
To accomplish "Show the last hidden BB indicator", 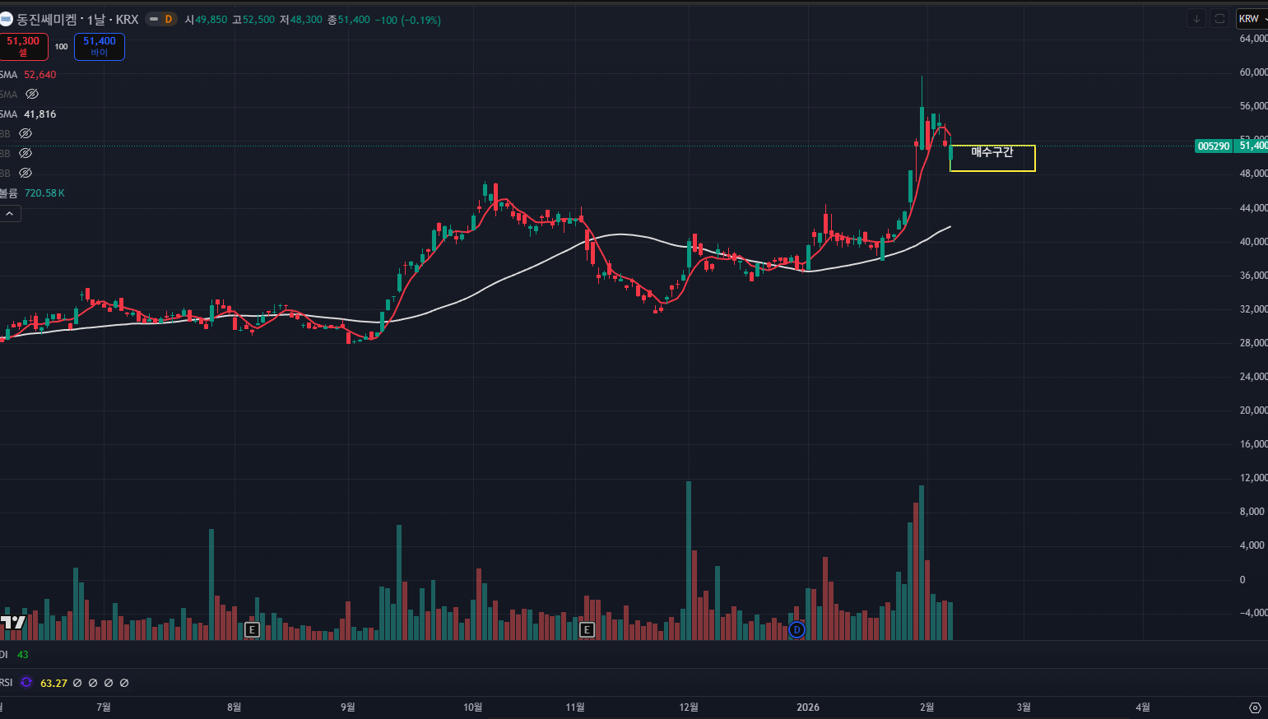I will tap(26, 173).
